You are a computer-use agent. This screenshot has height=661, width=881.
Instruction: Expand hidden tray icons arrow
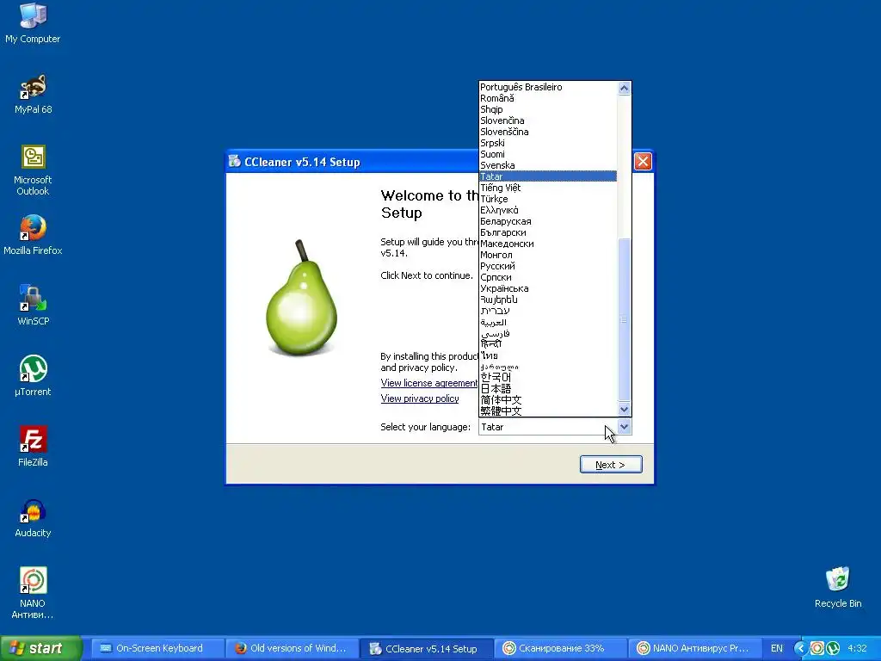[x=800, y=648]
